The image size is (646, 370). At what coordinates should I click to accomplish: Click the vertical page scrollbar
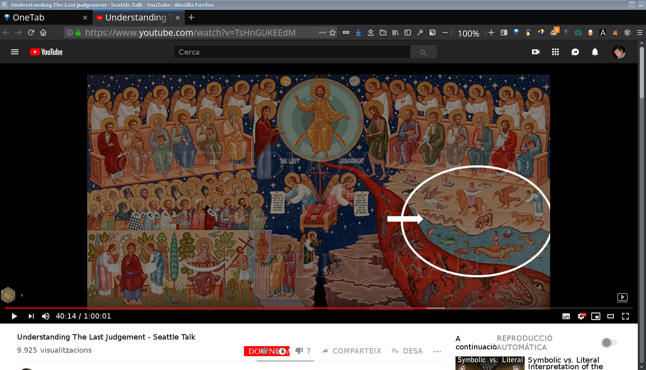click(x=642, y=73)
